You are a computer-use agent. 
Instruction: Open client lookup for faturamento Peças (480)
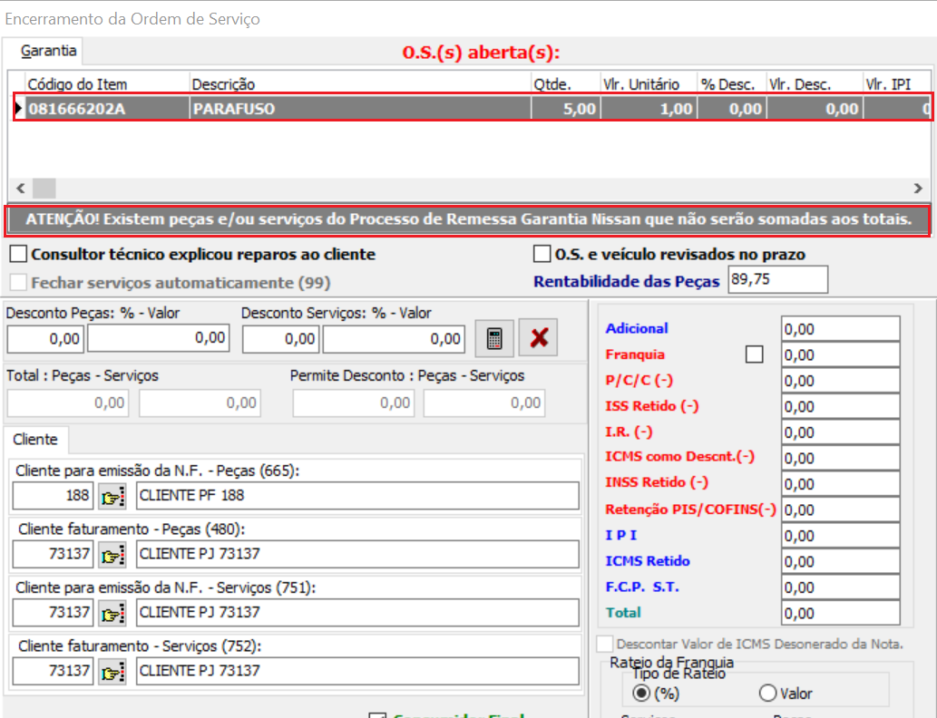112,554
